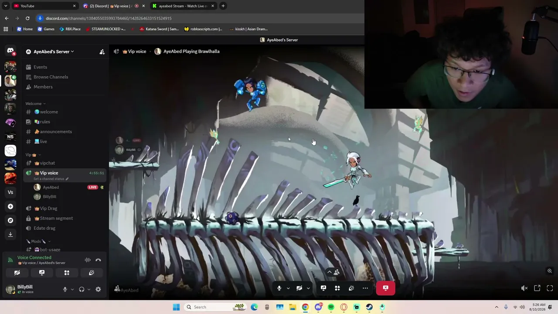The image size is (558, 314).
Task: Start an activity from voice panel
Action: coord(67,273)
